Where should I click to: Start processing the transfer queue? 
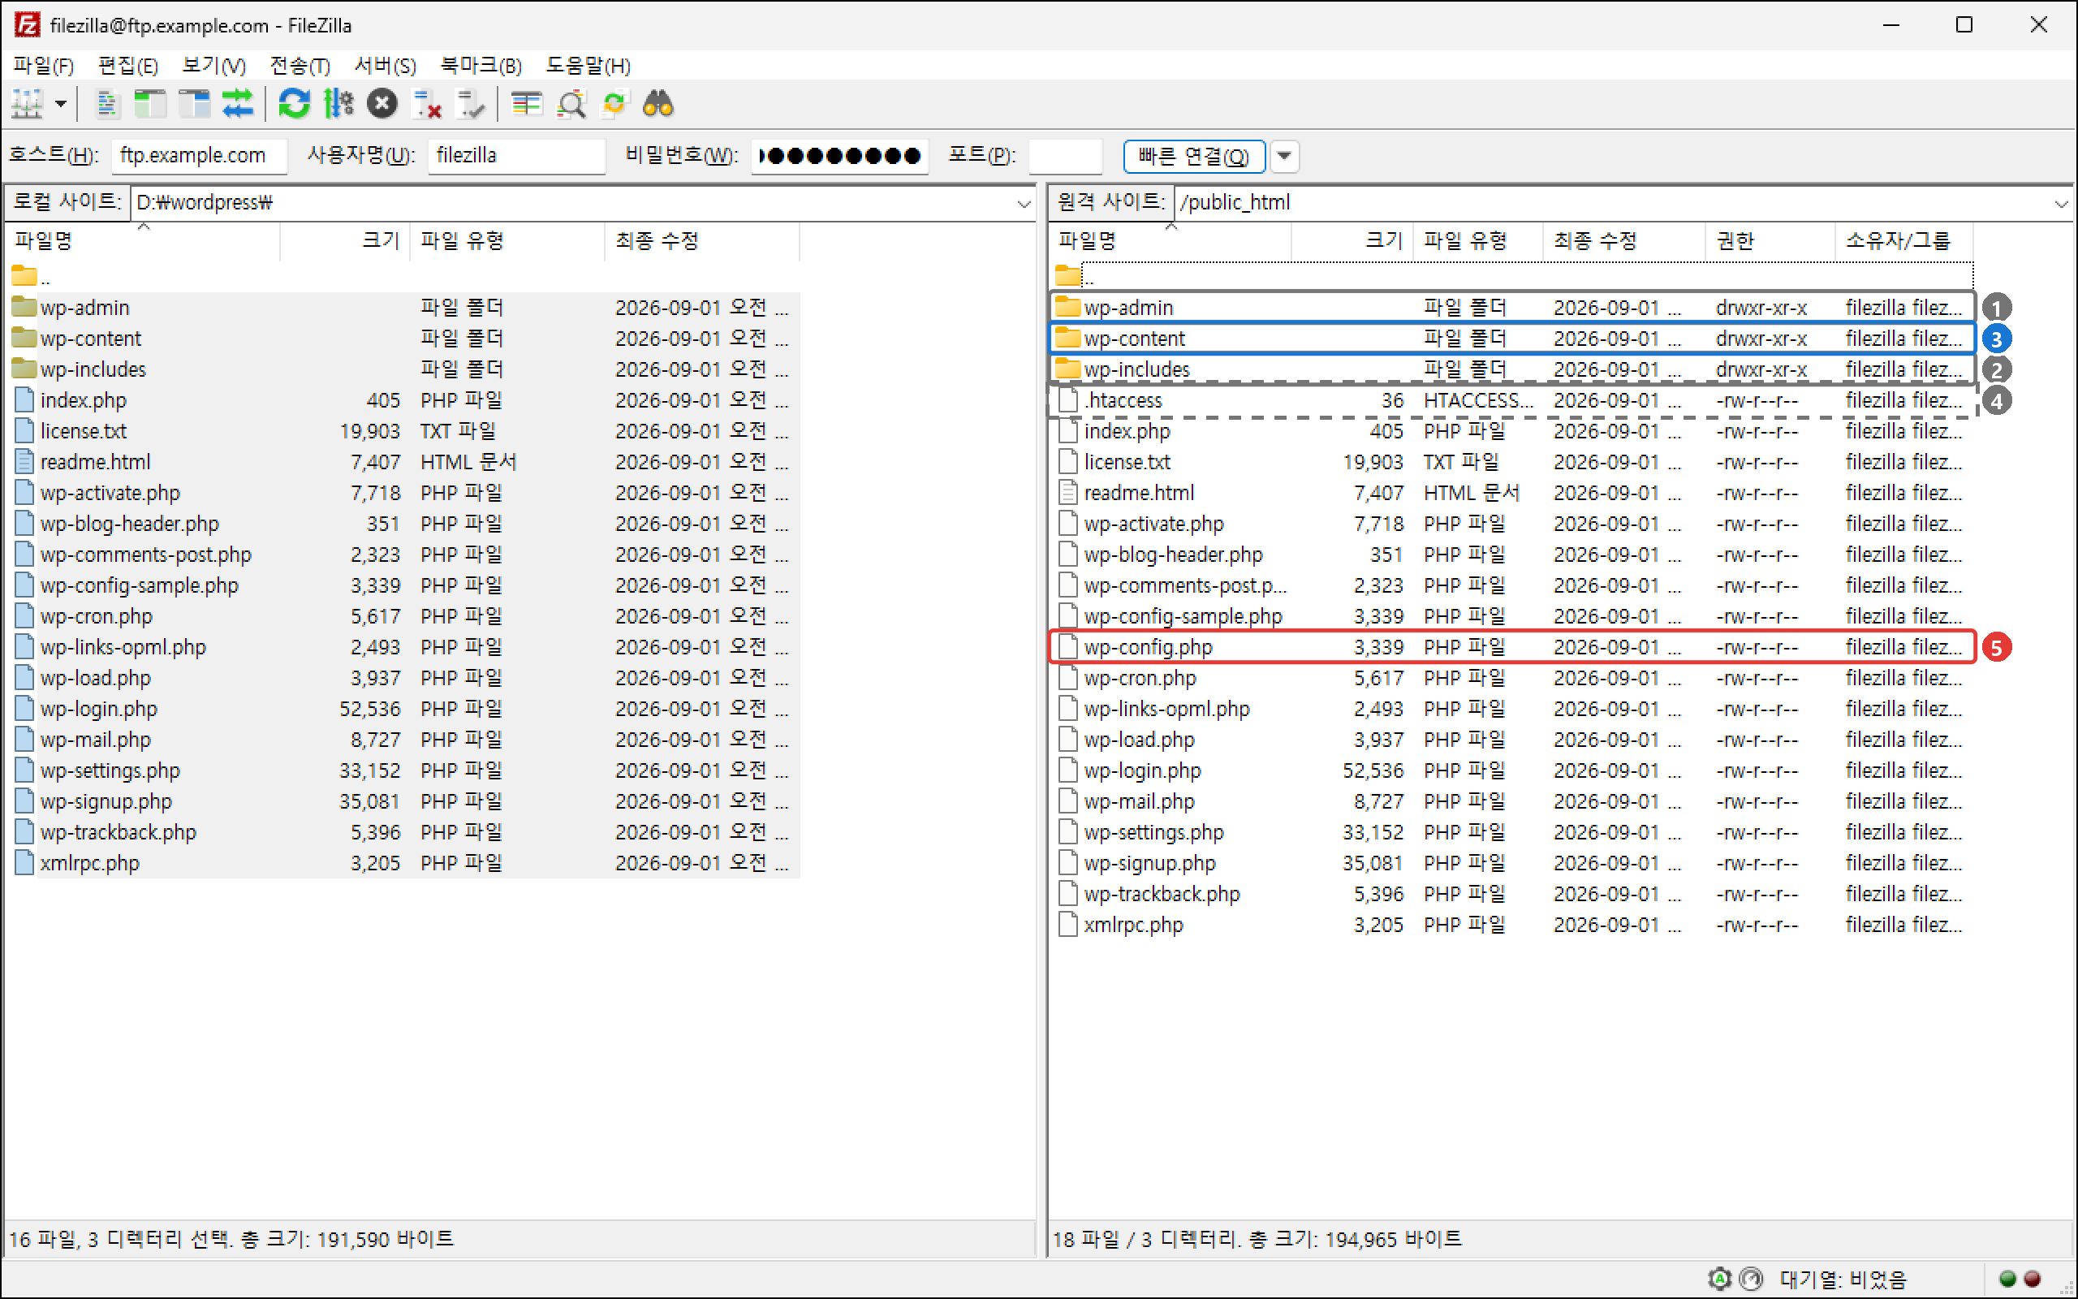[x=338, y=104]
